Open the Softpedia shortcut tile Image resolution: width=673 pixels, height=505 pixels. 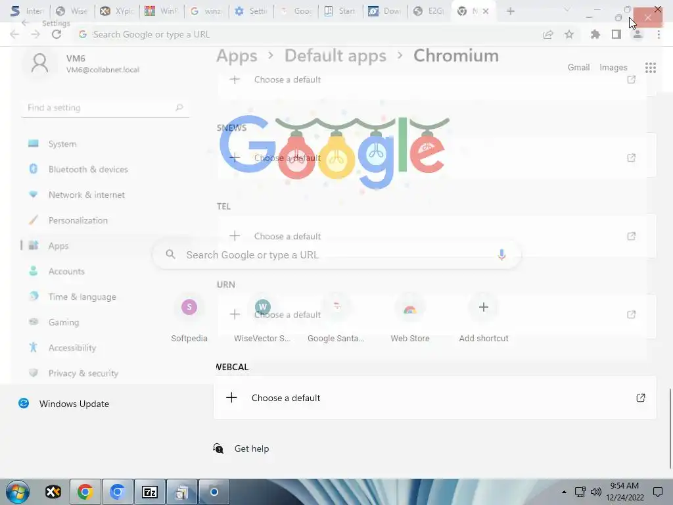(189, 318)
